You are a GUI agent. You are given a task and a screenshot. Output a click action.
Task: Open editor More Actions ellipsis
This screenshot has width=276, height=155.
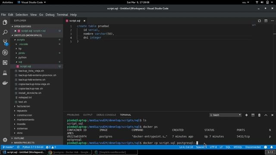[272, 21]
